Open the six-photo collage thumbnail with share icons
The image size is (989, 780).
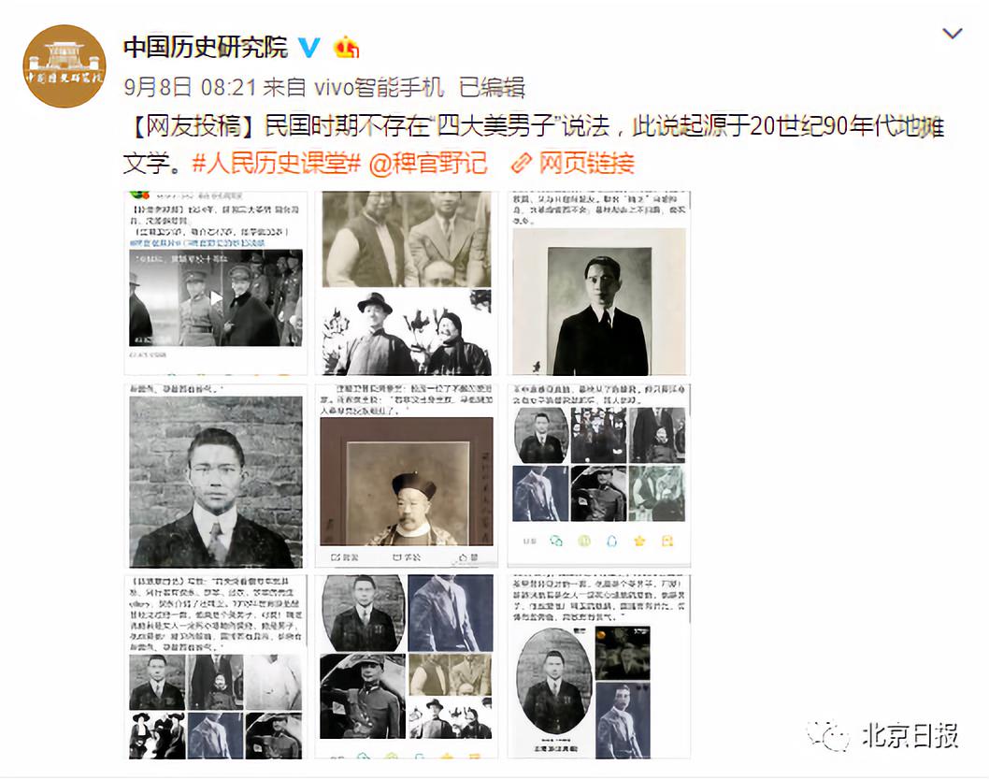(x=598, y=475)
